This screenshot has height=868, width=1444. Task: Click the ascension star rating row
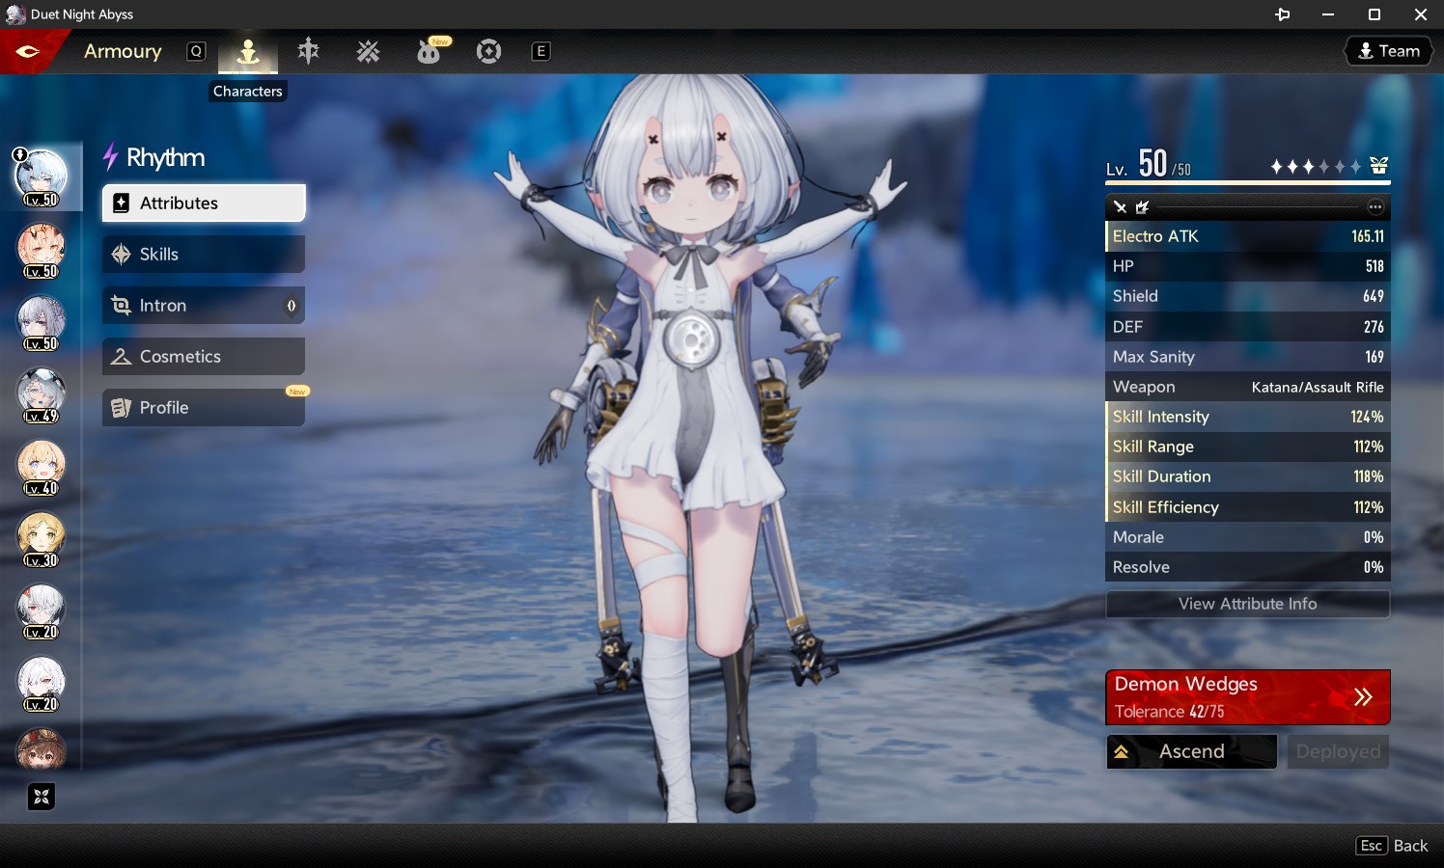pyautogui.click(x=1316, y=167)
